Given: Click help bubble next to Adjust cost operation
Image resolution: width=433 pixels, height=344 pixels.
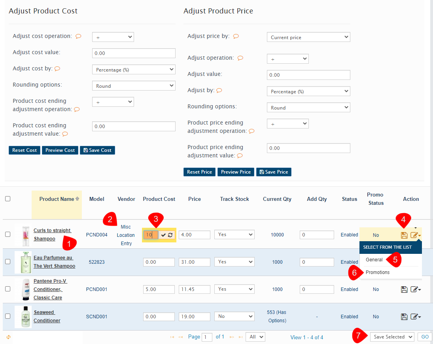Looking at the screenshot, I should [78, 36].
